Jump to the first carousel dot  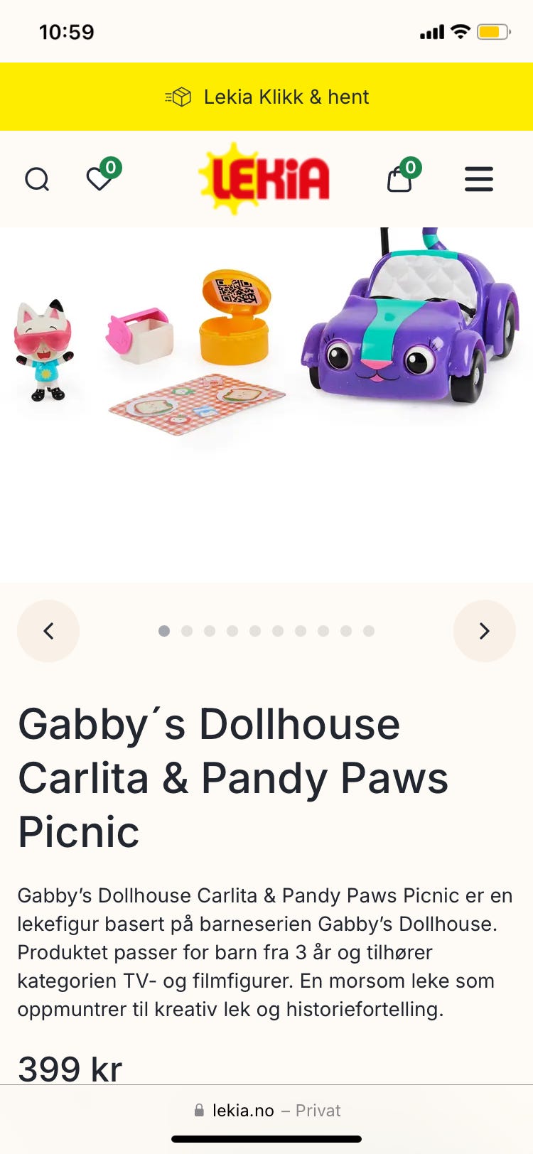164,631
